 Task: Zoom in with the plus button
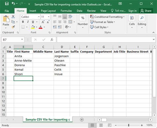tap(142, 125)
